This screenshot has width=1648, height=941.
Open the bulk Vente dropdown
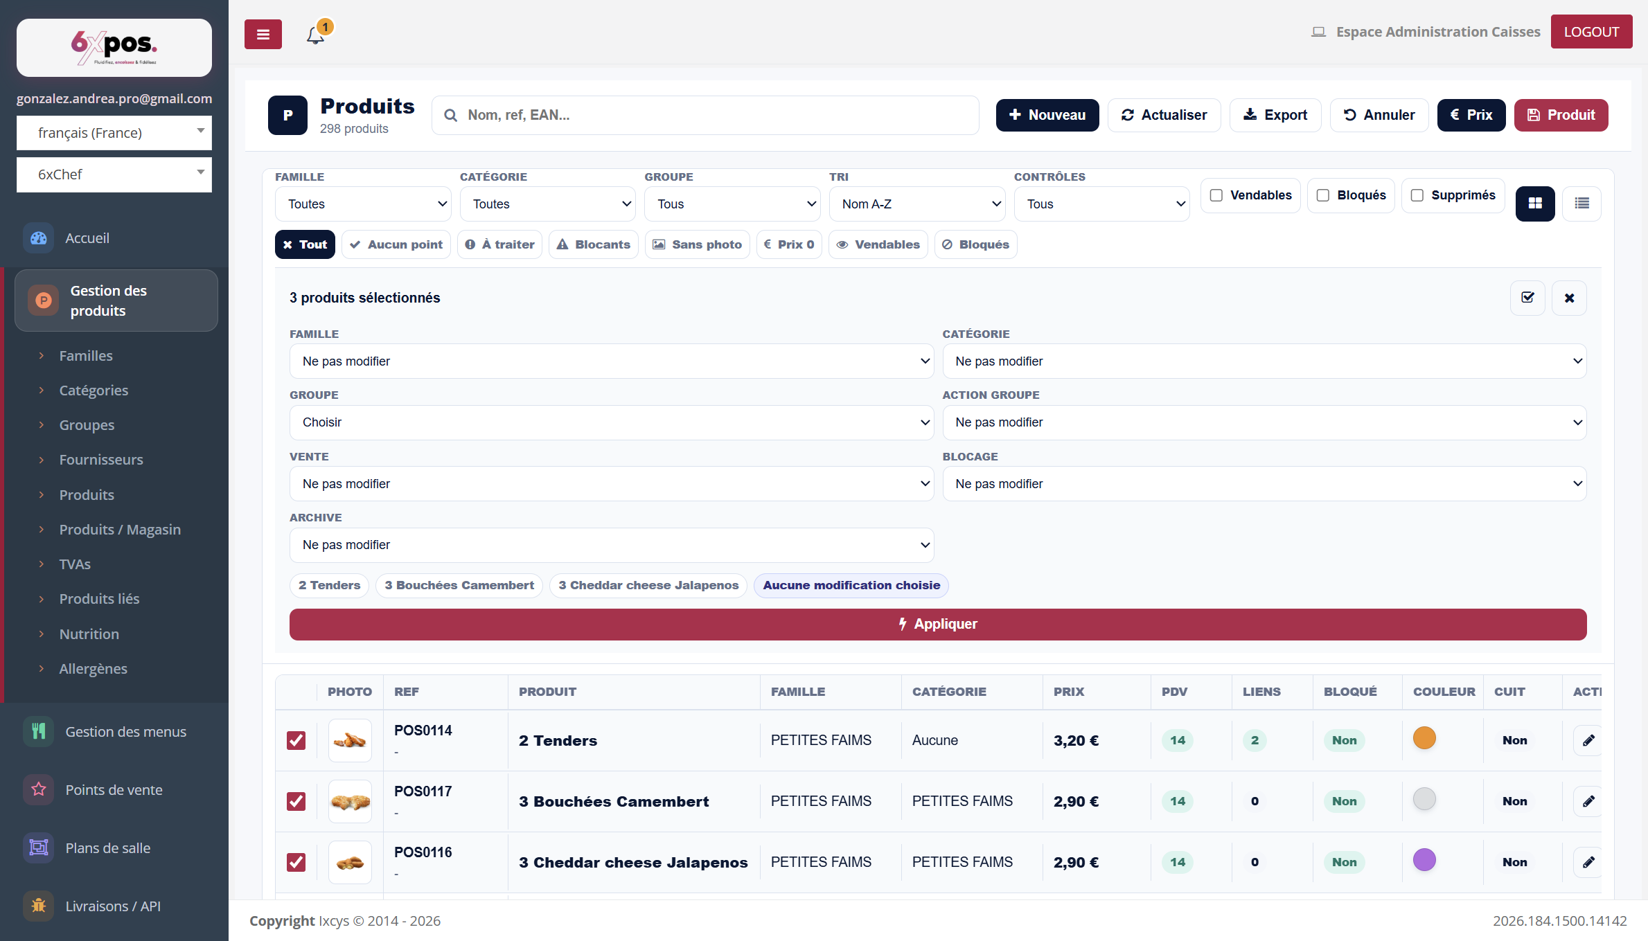[612, 484]
